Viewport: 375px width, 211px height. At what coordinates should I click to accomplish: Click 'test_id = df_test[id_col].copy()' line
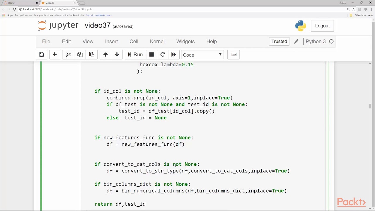166,111
